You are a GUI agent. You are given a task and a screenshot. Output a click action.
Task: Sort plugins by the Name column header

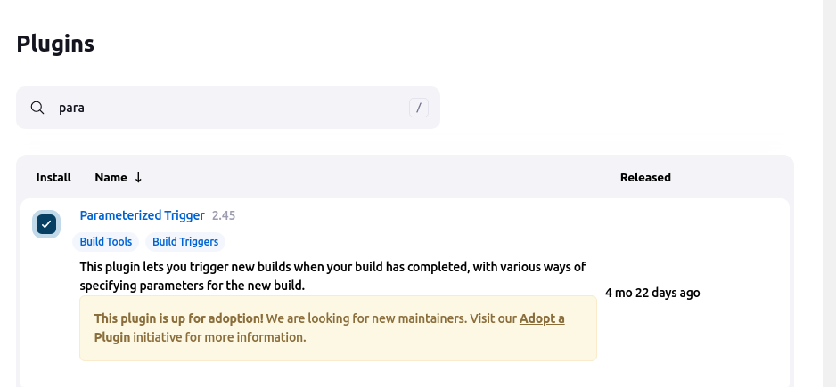[x=111, y=177]
